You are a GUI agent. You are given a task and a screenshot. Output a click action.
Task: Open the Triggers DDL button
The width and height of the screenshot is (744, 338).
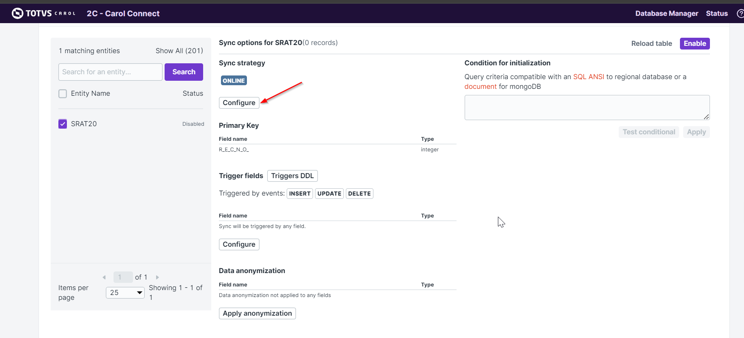(x=292, y=176)
